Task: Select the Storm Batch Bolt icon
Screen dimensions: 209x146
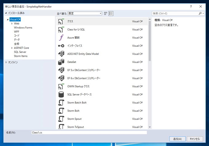Action: pyautogui.click(x=61, y=103)
